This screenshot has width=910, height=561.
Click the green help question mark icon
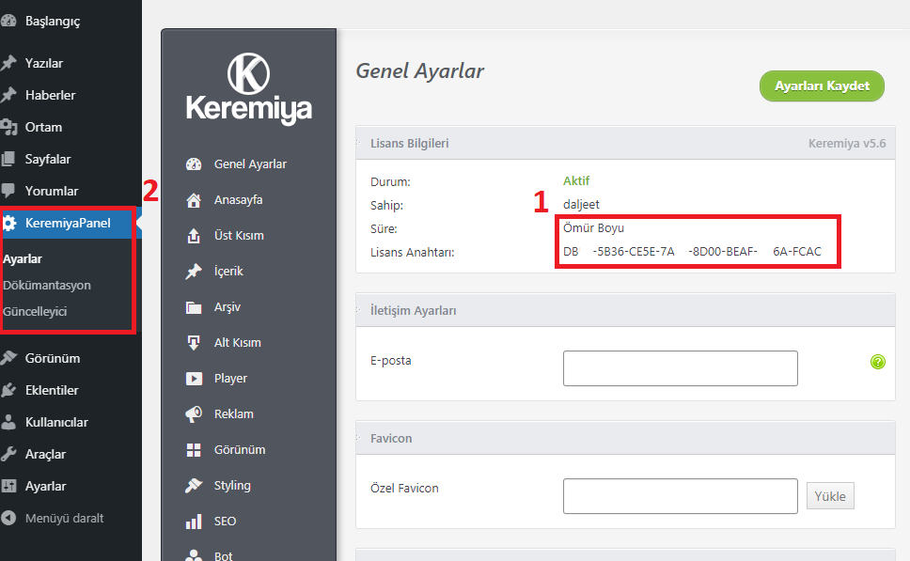click(x=878, y=362)
